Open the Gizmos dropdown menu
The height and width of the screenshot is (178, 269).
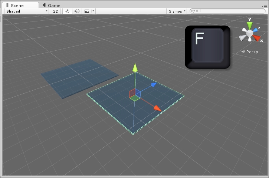[x=177, y=11]
